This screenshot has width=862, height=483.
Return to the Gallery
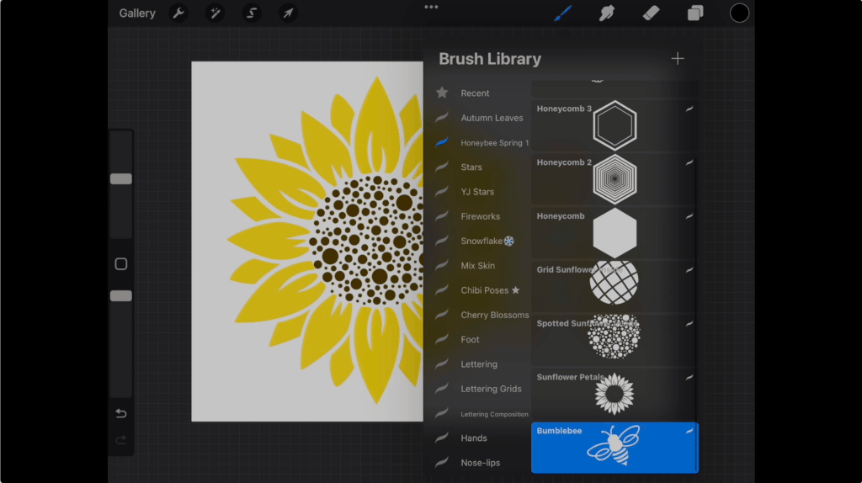(x=137, y=13)
